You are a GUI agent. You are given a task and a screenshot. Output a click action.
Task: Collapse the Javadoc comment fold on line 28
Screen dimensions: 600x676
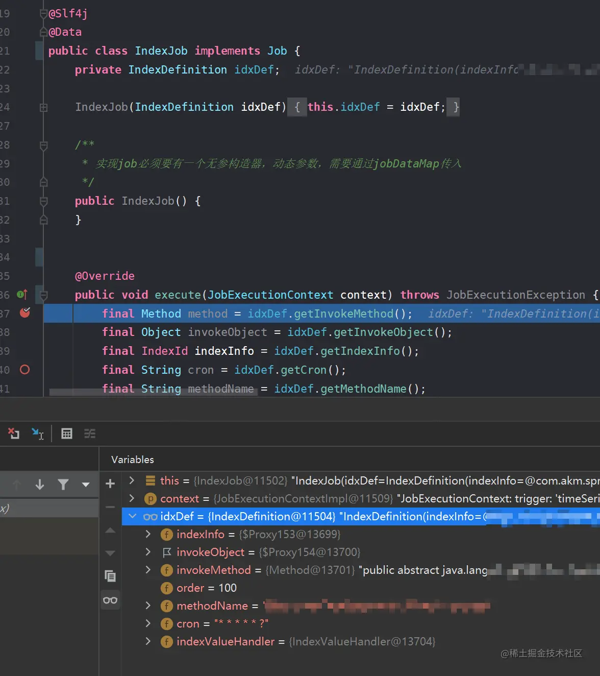[44, 146]
